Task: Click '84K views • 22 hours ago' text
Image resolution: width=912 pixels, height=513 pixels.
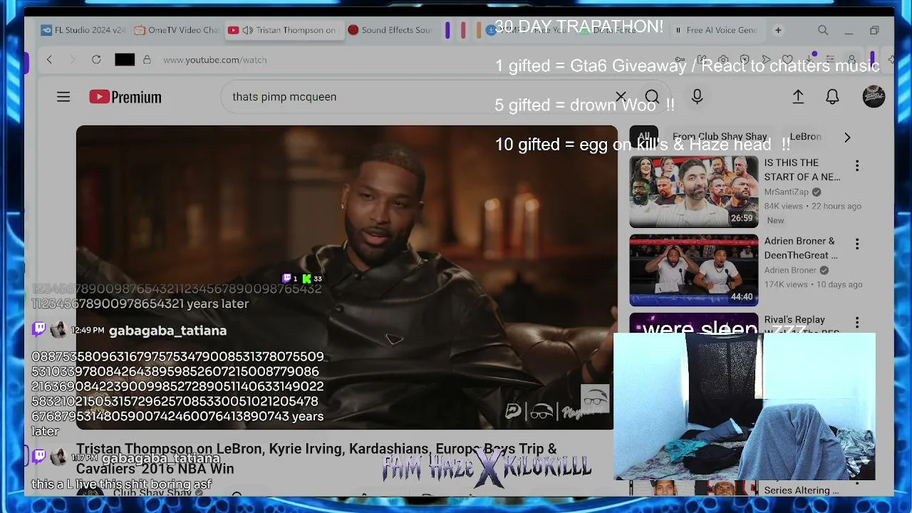Action: tap(813, 207)
